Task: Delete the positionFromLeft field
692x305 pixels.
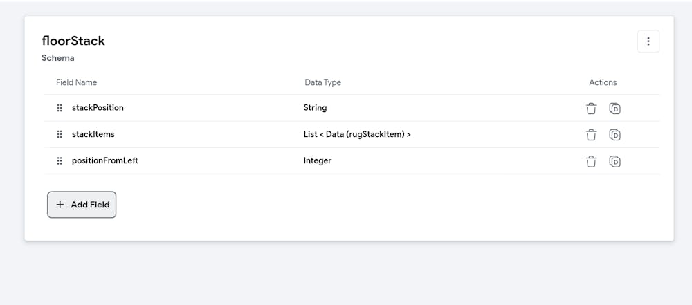Action: [591, 161]
